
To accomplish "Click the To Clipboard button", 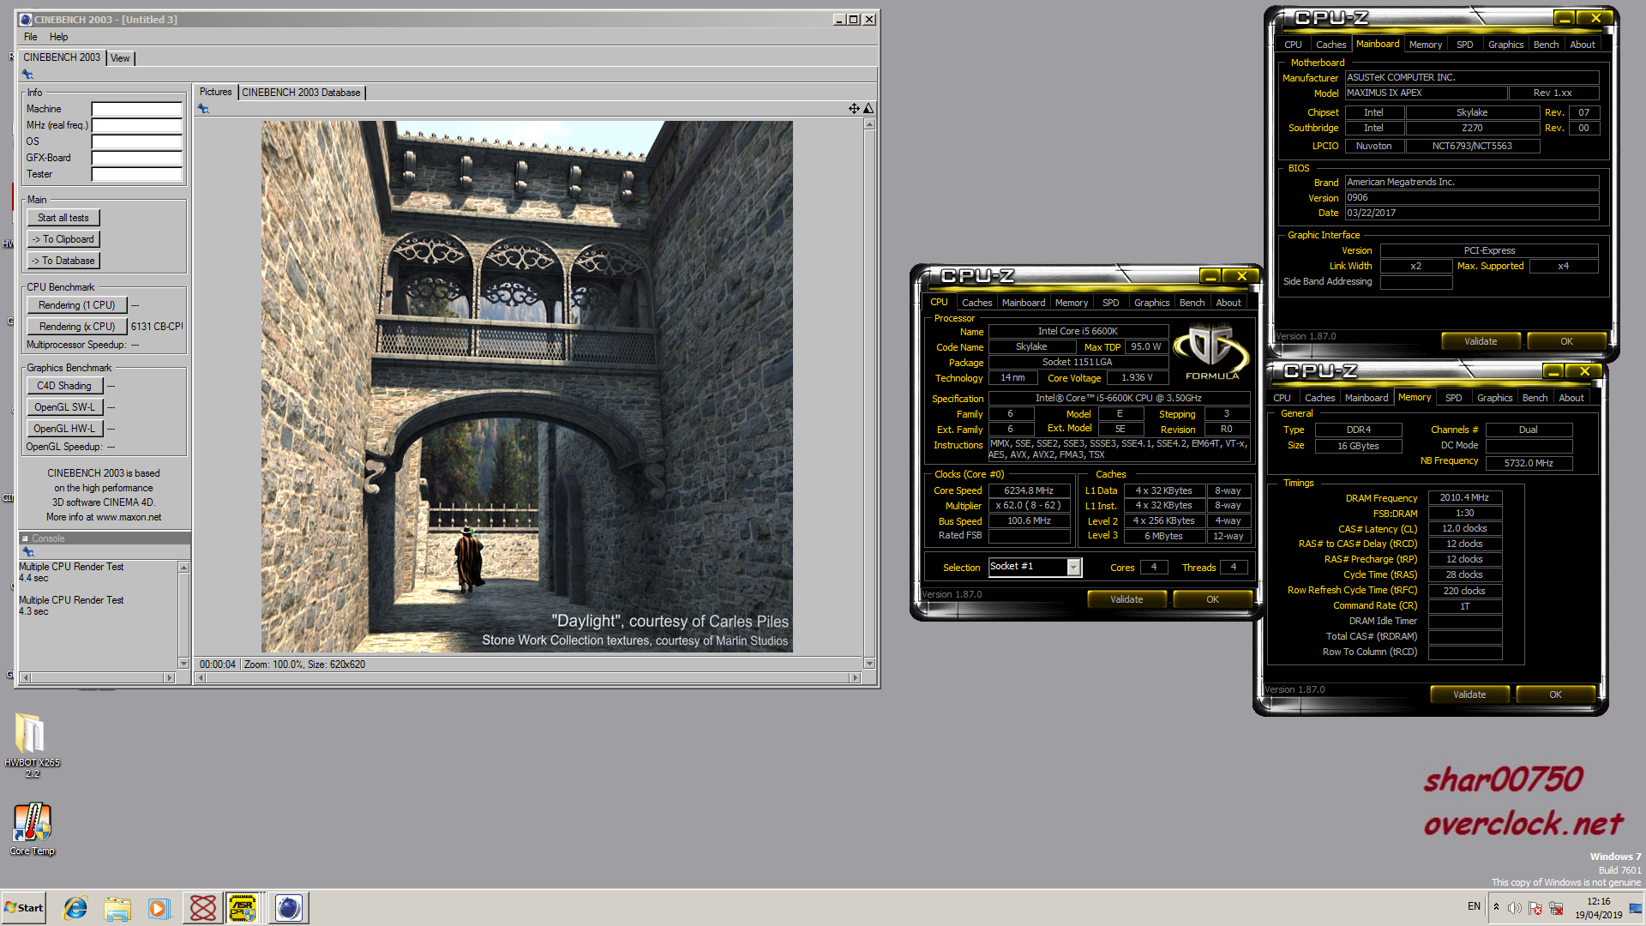I will [x=63, y=239].
